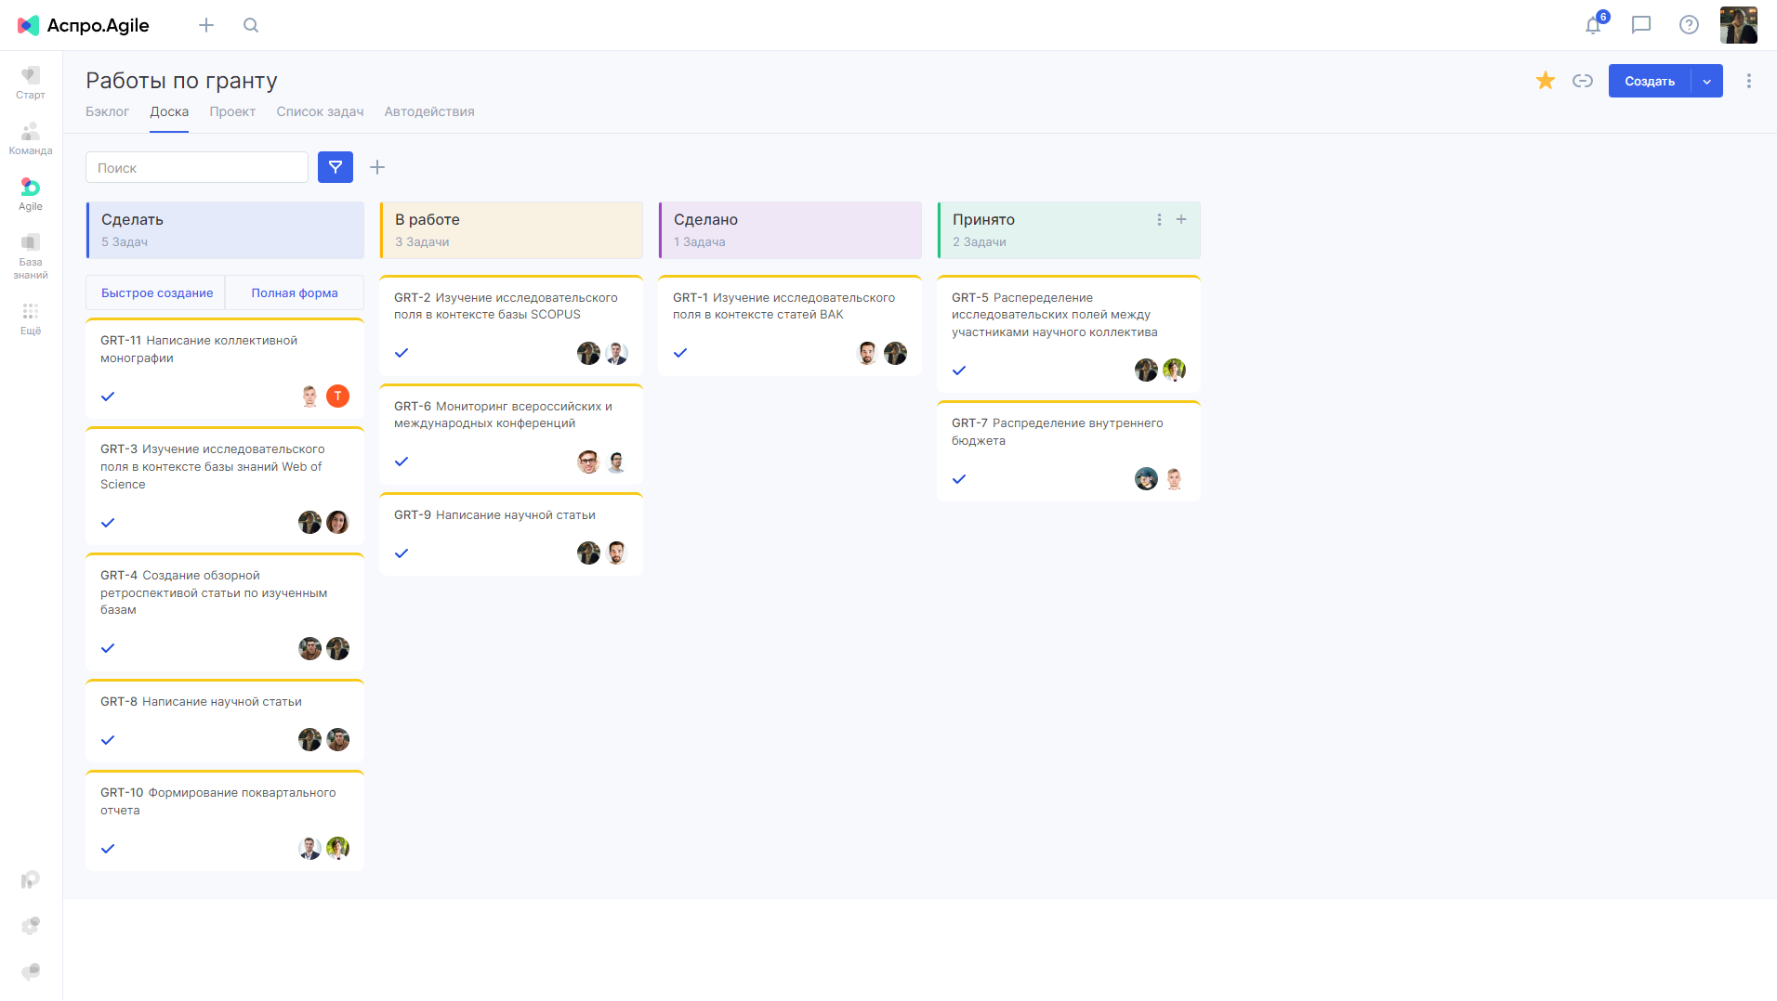Open Список задач tab
1777x1001 pixels.
320,111
